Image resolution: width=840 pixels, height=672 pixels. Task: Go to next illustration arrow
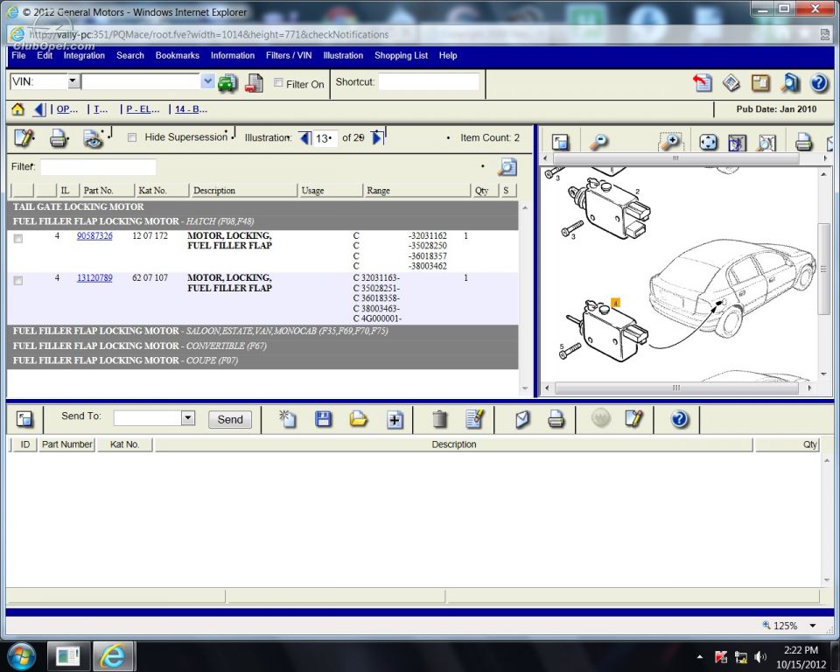tap(377, 137)
